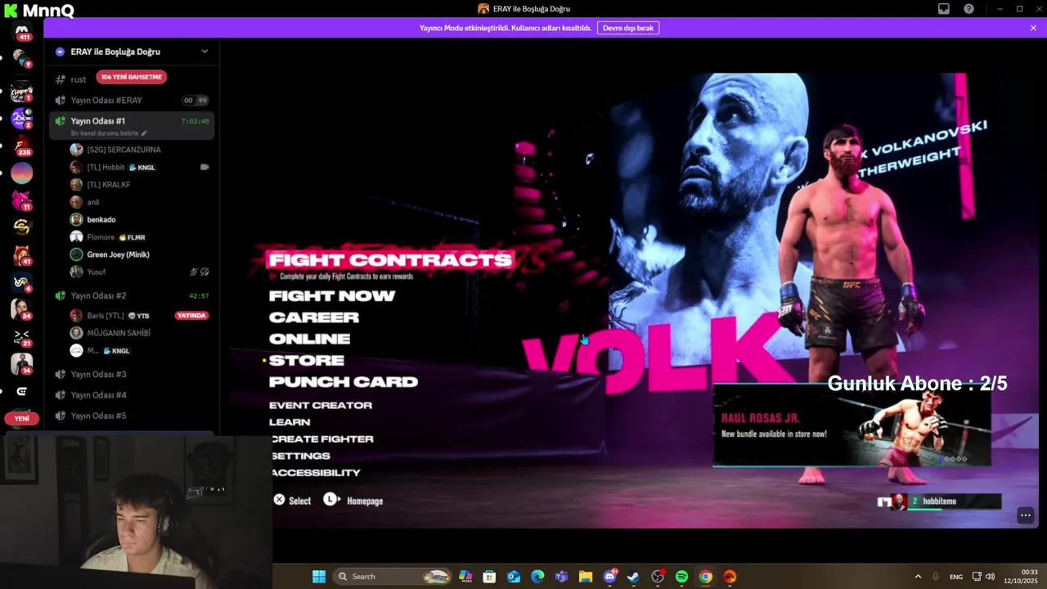Open the Discord inbox icon in title bar

(943, 9)
